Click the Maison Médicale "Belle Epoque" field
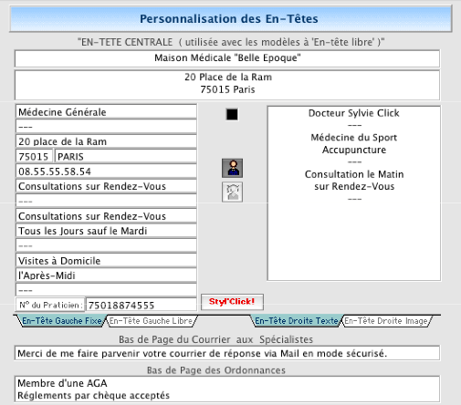 click(x=227, y=58)
